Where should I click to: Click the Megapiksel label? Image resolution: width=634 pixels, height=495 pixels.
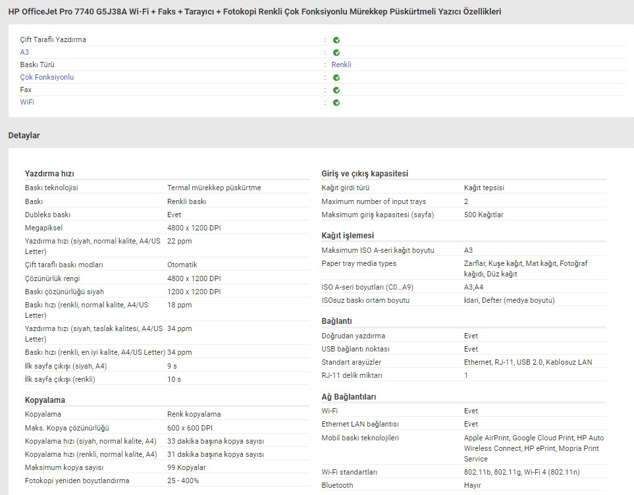[x=43, y=228]
